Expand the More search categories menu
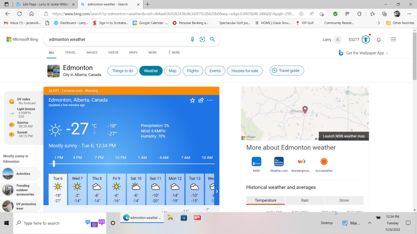The image size is (417, 234). pos(174,52)
